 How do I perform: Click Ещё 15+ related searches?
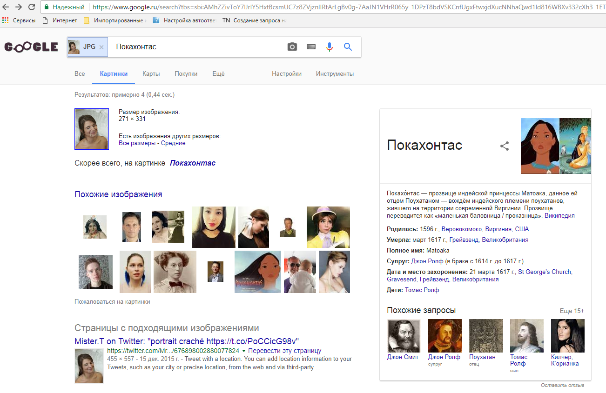[572, 311]
